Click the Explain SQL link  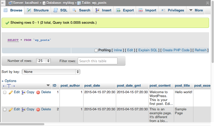tap(148, 50)
